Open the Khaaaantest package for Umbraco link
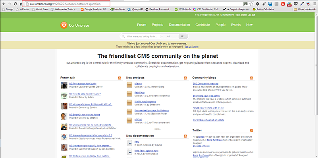 [152, 110]
